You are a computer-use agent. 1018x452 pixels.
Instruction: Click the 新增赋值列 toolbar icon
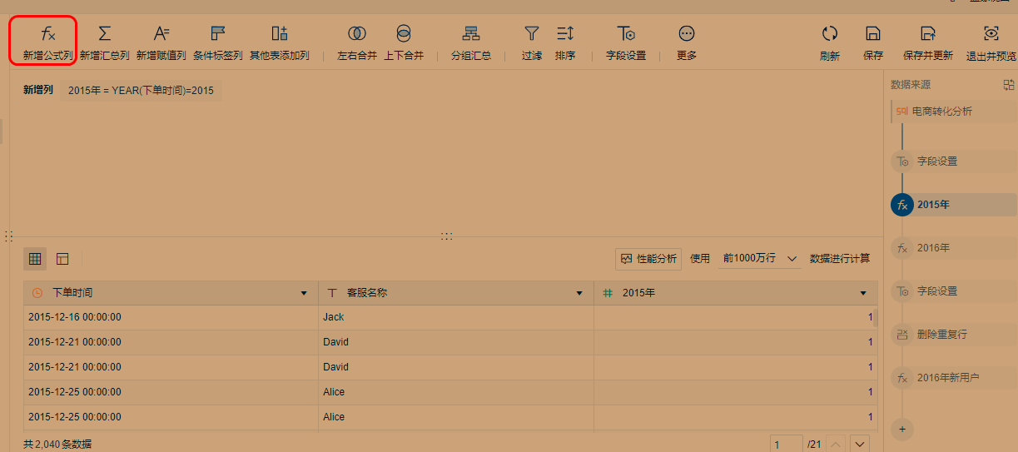(161, 34)
